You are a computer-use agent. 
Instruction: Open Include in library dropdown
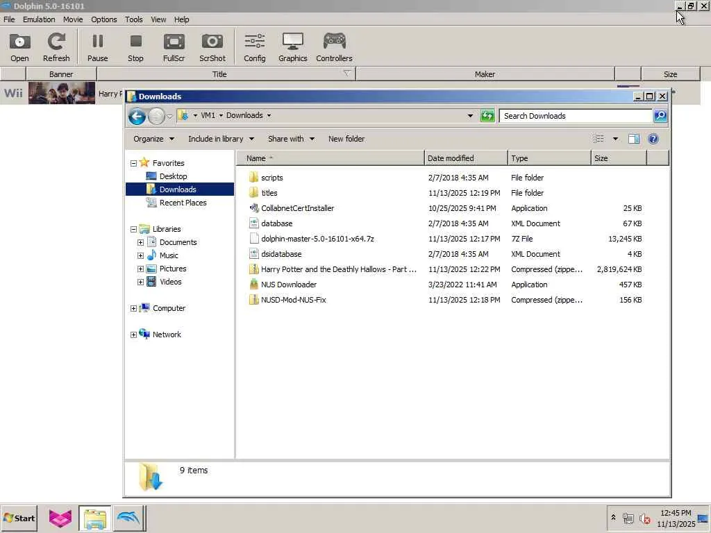click(221, 139)
